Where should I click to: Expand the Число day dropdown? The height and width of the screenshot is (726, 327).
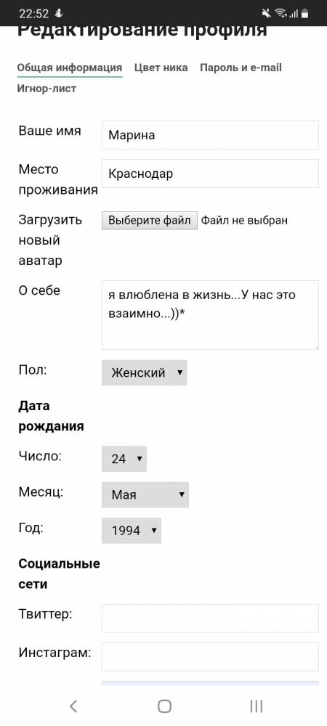(124, 459)
